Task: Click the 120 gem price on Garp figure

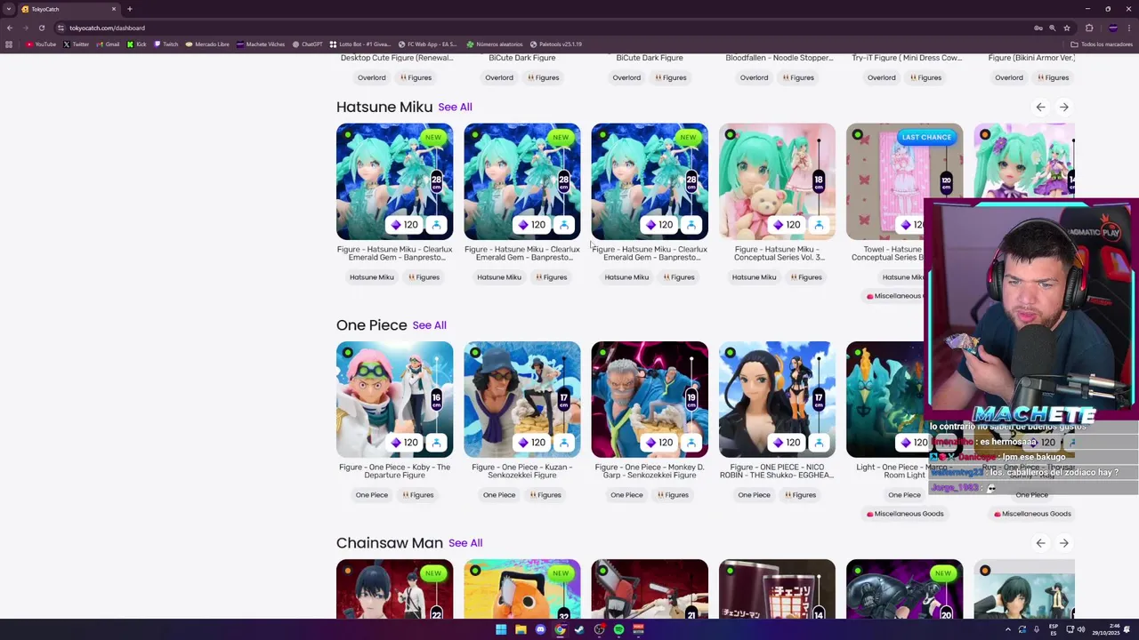Action: tap(658, 443)
